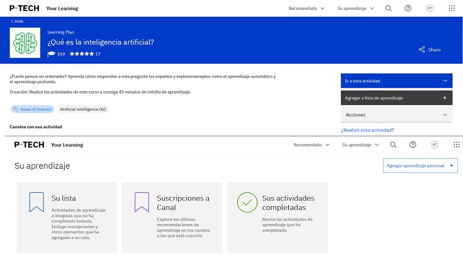This screenshot has width=463, height=257.
Task: Click the blue bookmark icon of Su lista
Action: point(36,202)
